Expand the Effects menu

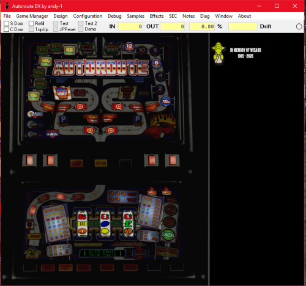tap(157, 16)
